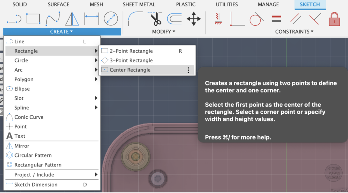Select the Fillet tool icon
The image size is (348, 193).
click(x=135, y=19)
